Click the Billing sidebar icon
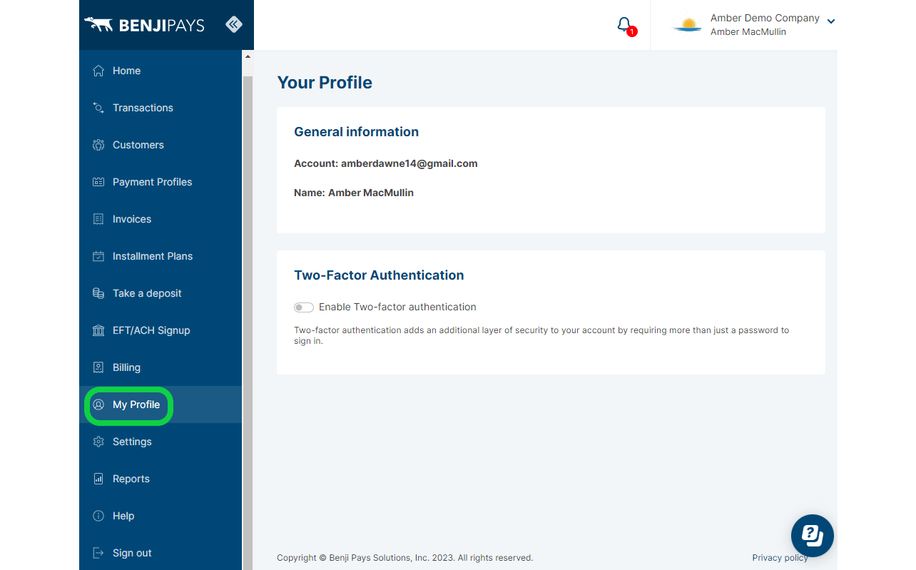This screenshot has height=570, width=916. [98, 367]
